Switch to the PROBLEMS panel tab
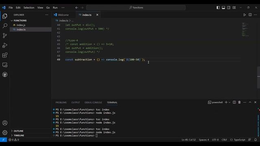The height and width of the screenshot is (146, 260). (x=61, y=103)
